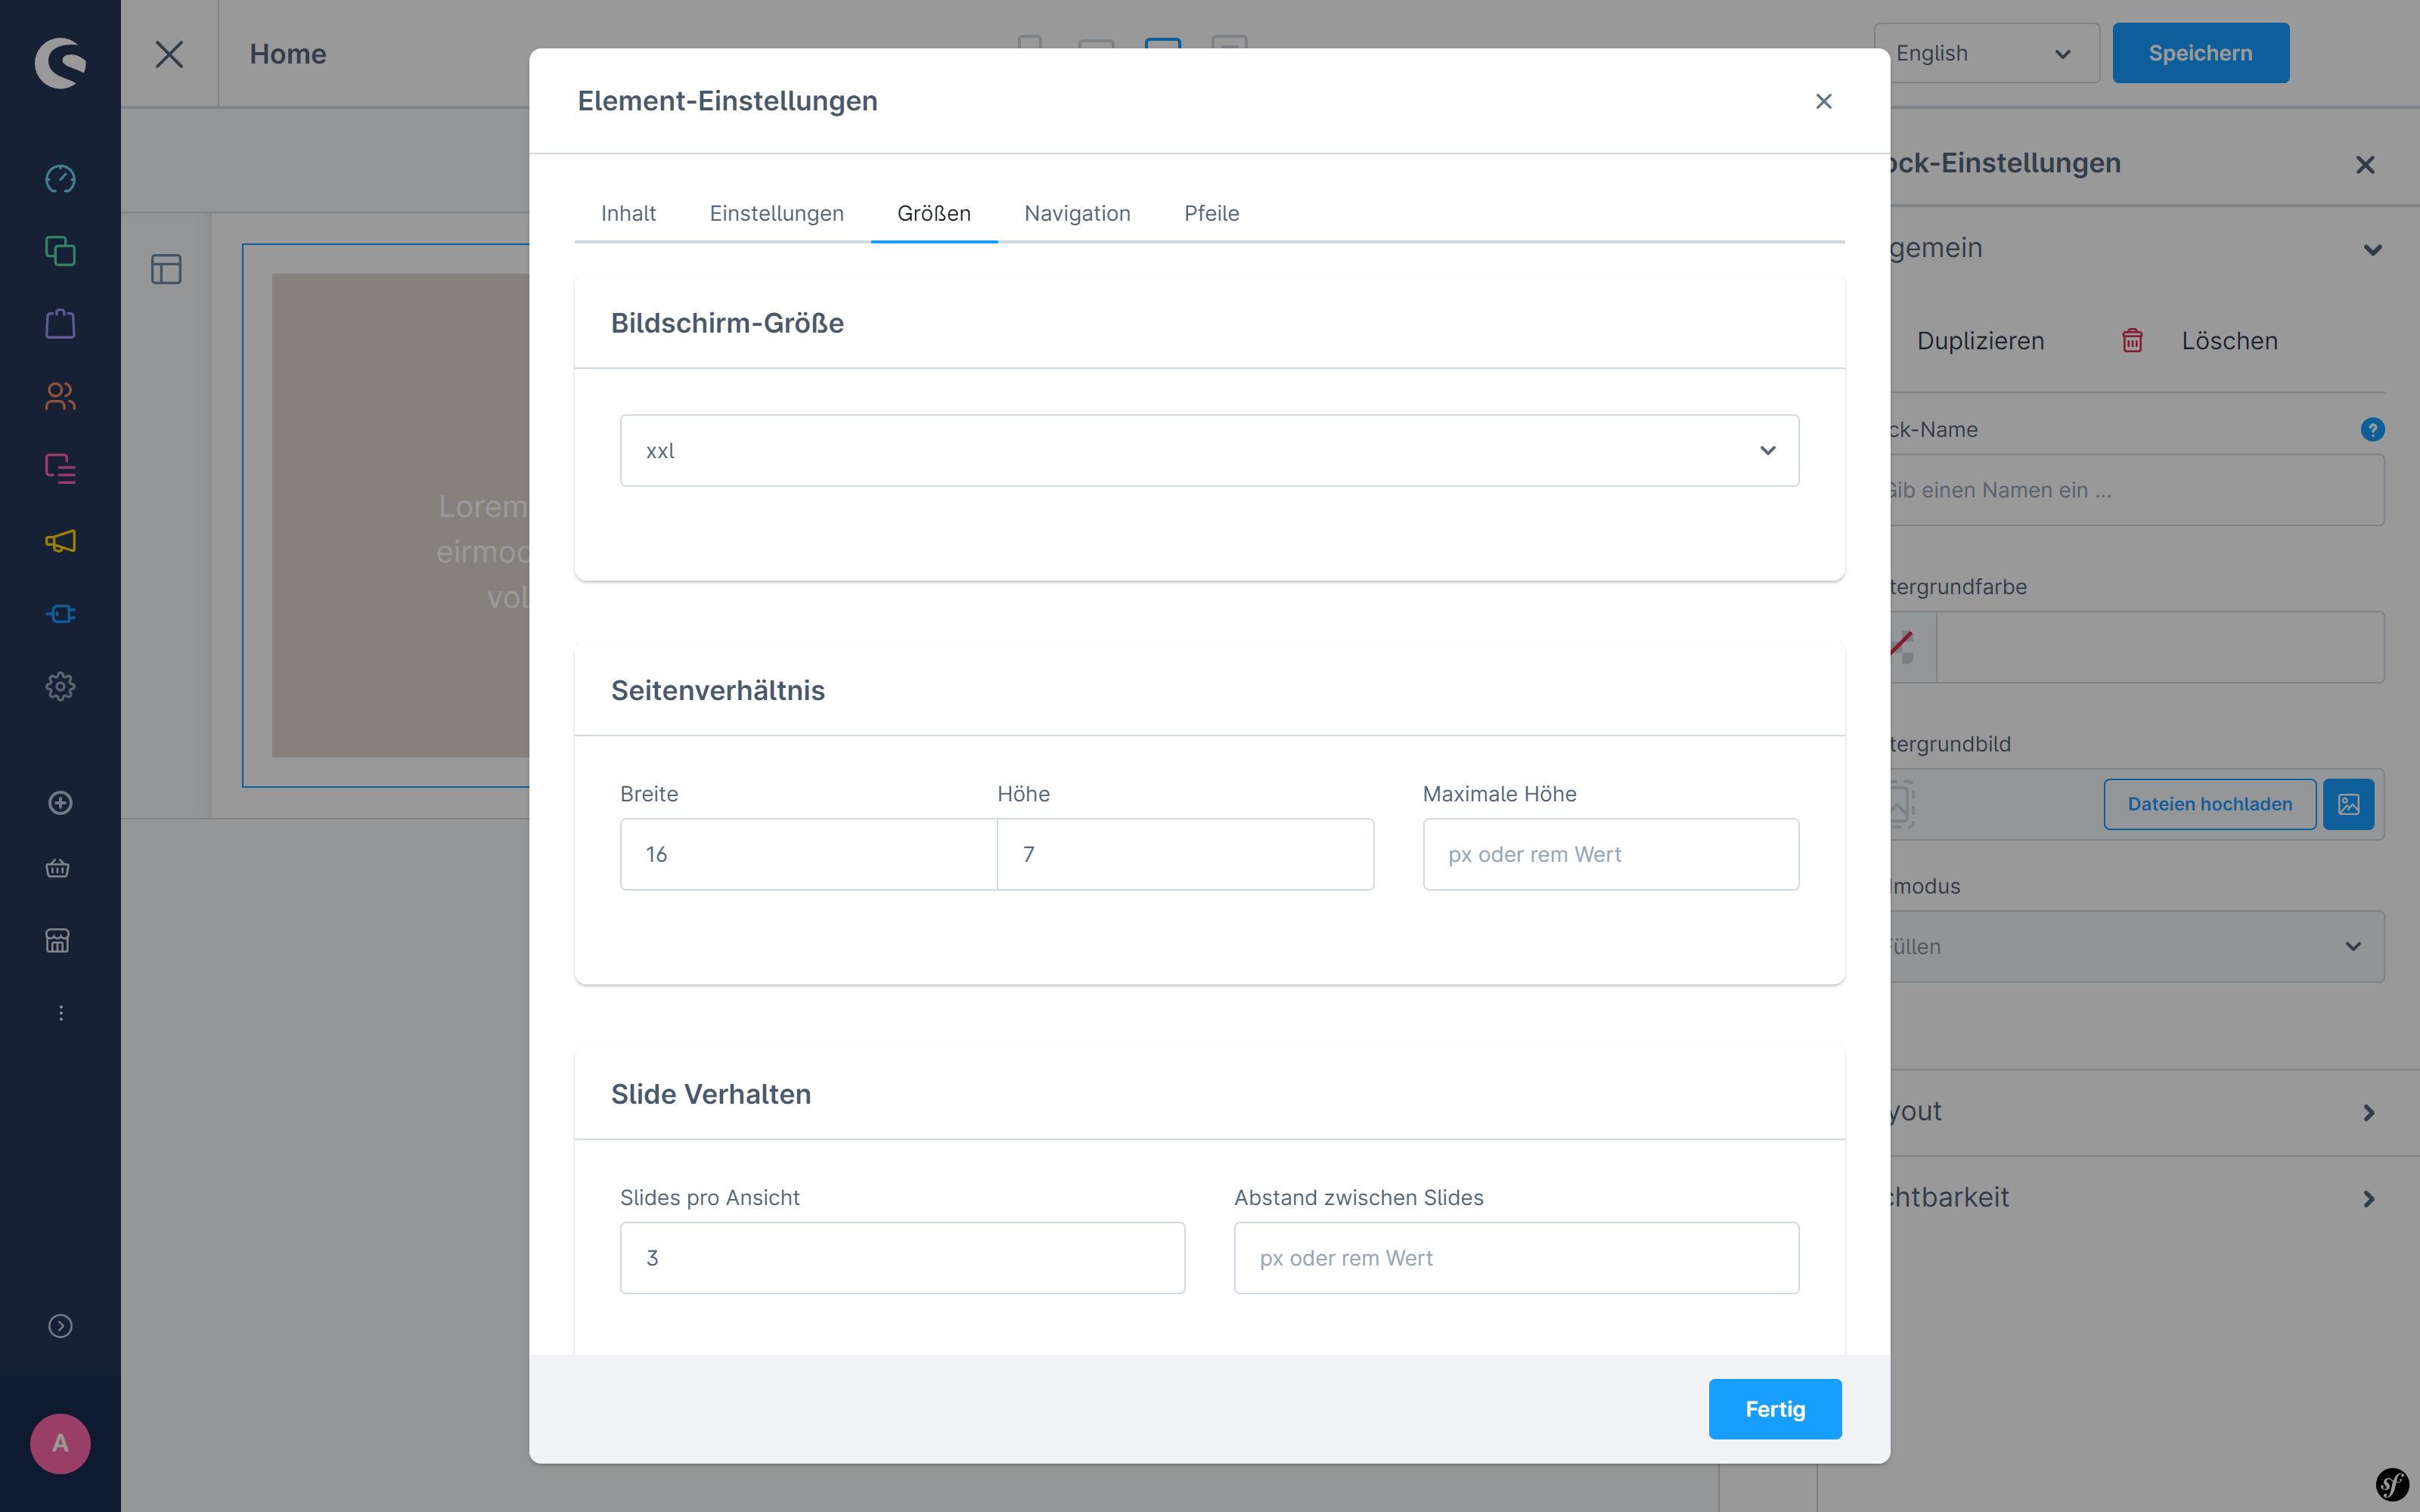Click the Duplizieren button in block settings
2420x1512 pixels.
1979,339
